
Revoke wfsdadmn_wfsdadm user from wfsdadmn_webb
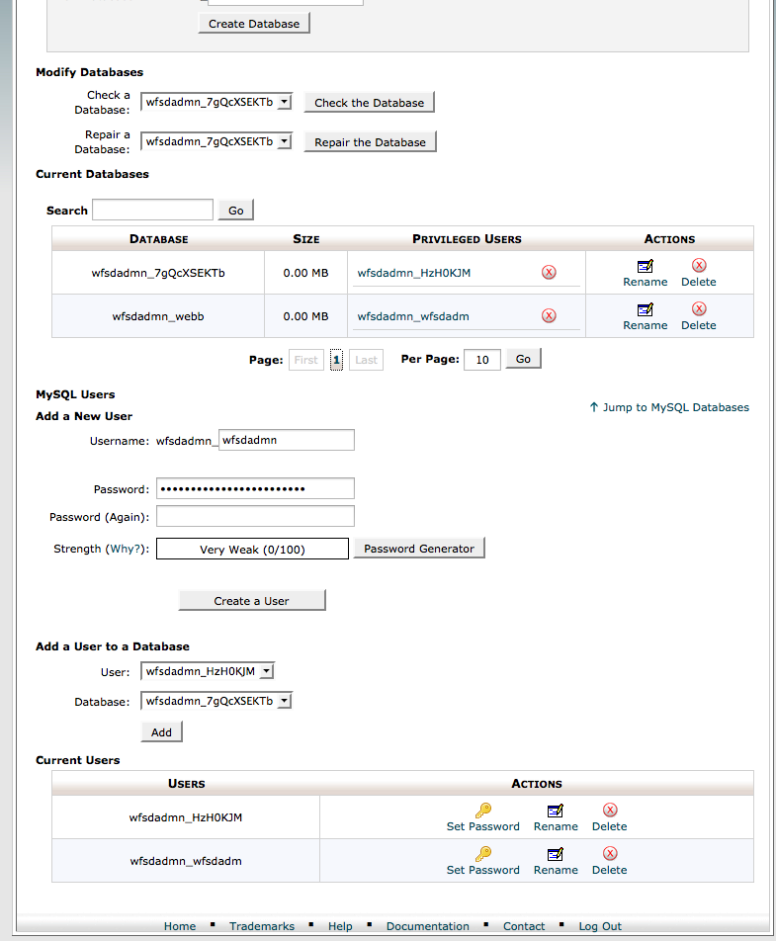(549, 316)
